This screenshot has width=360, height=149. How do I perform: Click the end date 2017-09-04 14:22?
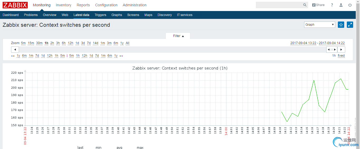coord(332,43)
